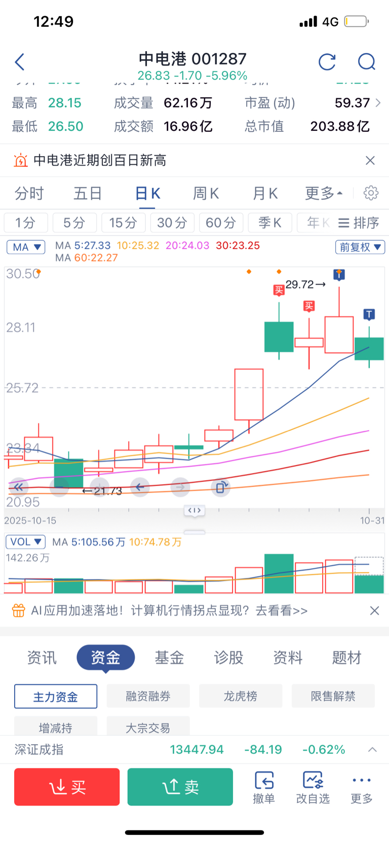
Task: Select 增减持 sub-option
Action: point(56,726)
